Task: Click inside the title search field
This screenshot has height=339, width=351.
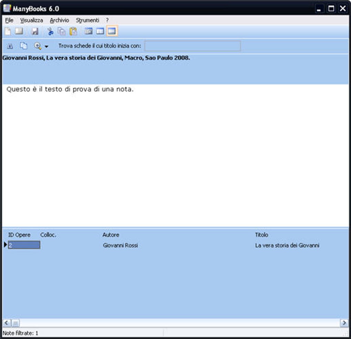Action: click(x=193, y=46)
